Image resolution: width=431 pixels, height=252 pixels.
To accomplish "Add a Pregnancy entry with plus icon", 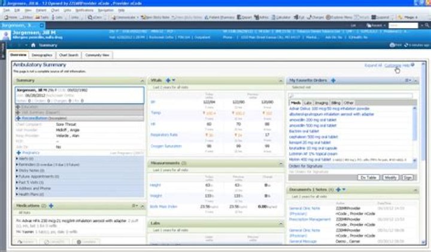I will [19, 153].
